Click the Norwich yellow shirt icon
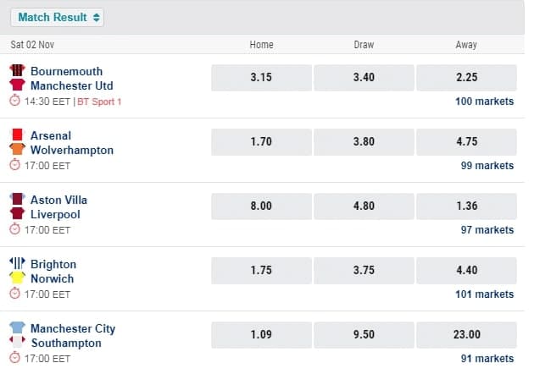Screen dimensions: 534x374 coord(16,278)
